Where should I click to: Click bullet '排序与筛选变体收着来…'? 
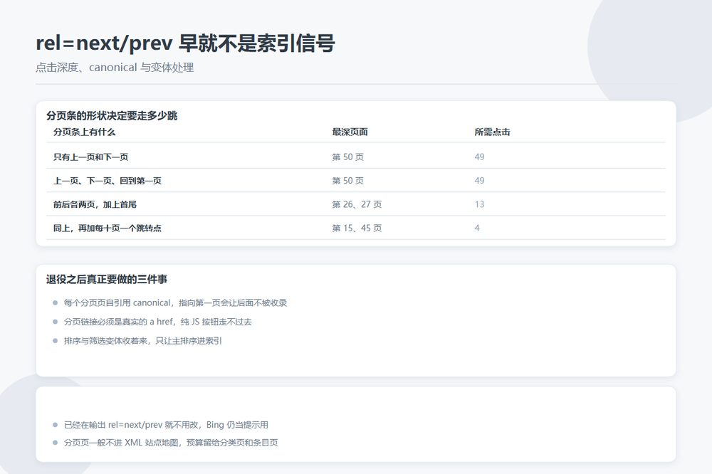[x=142, y=341]
